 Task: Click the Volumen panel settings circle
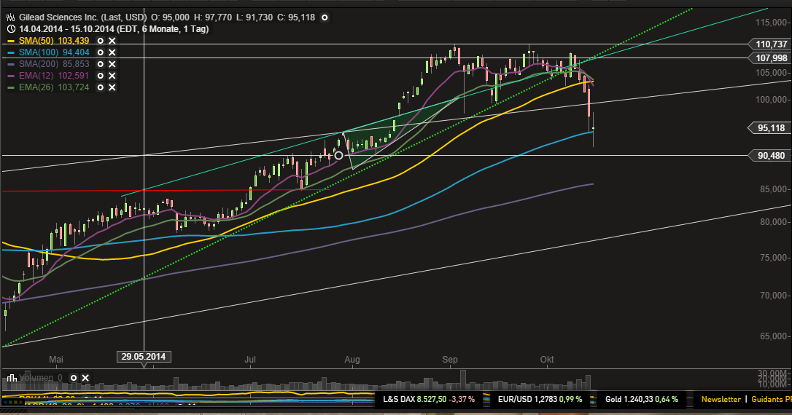[x=74, y=378]
